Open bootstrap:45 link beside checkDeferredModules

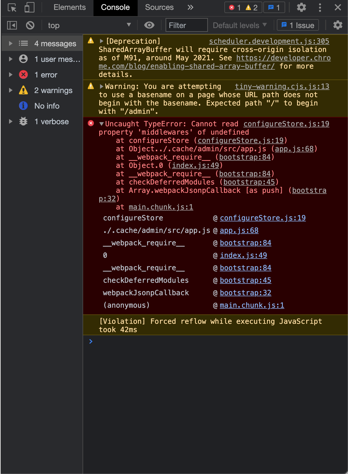coord(245,280)
